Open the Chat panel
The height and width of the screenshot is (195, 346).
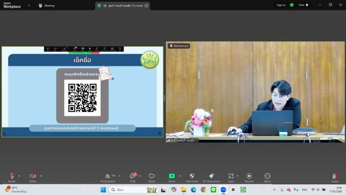click(133, 178)
